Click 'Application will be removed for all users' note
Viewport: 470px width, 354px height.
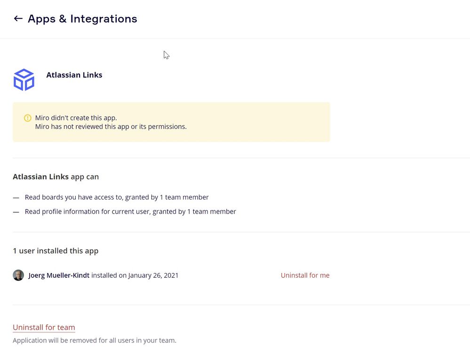click(x=95, y=340)
